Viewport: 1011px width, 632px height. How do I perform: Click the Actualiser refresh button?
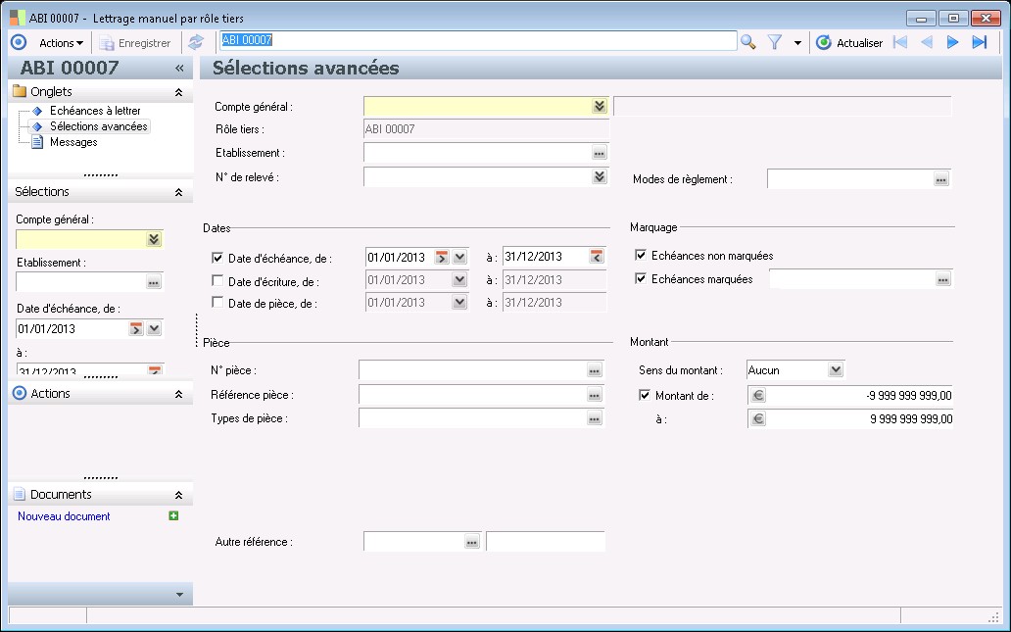click(x=849, y=43)
